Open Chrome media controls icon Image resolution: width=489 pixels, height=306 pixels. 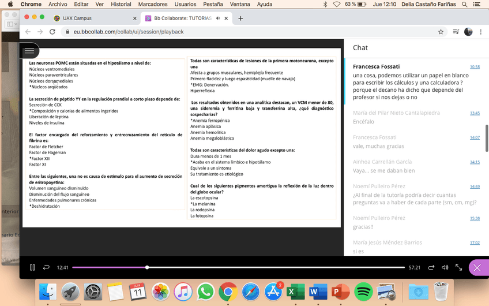tap(456, 32)
